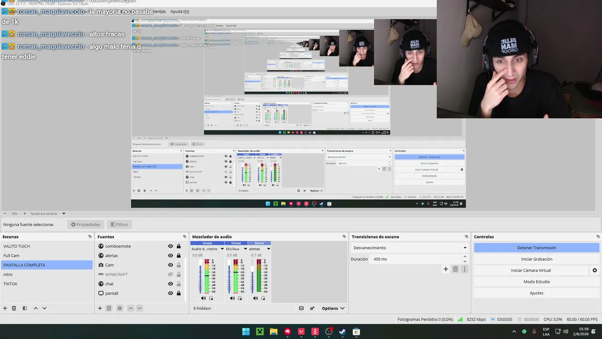Hide the comboemote source

[x=171, y=246]
